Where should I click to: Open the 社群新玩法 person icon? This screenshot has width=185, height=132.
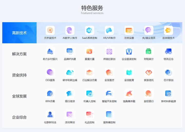pos(50,115)
